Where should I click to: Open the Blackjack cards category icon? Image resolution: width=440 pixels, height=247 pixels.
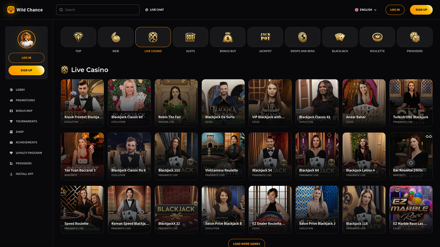(x=340, y=37)
